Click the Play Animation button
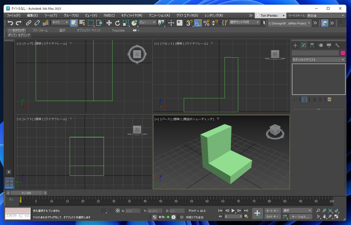 tap(233, 211)
